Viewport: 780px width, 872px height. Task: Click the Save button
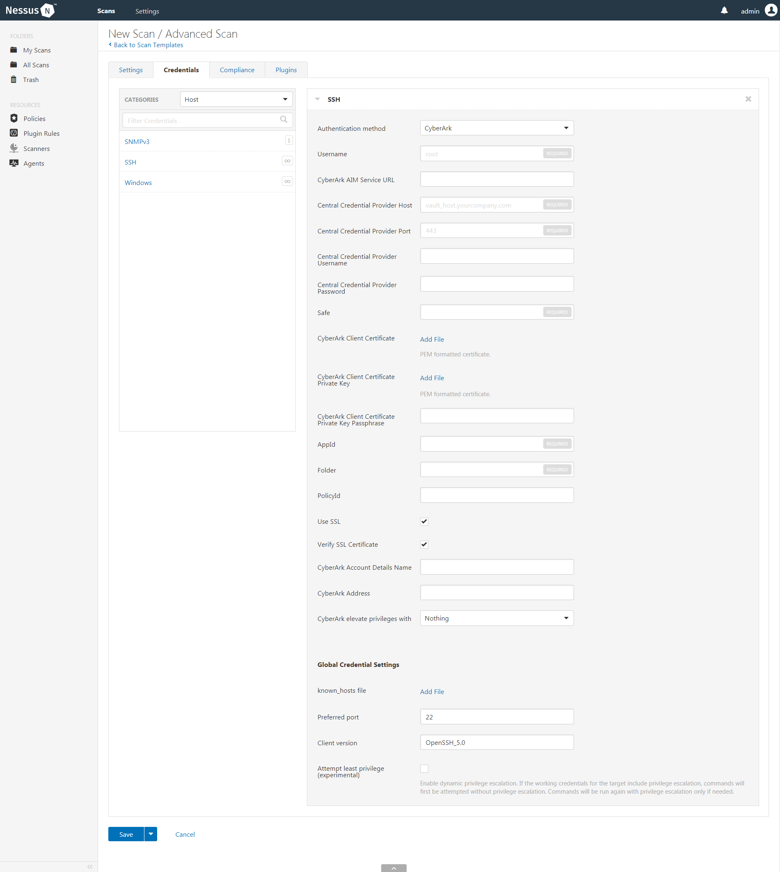click(126, 834)
